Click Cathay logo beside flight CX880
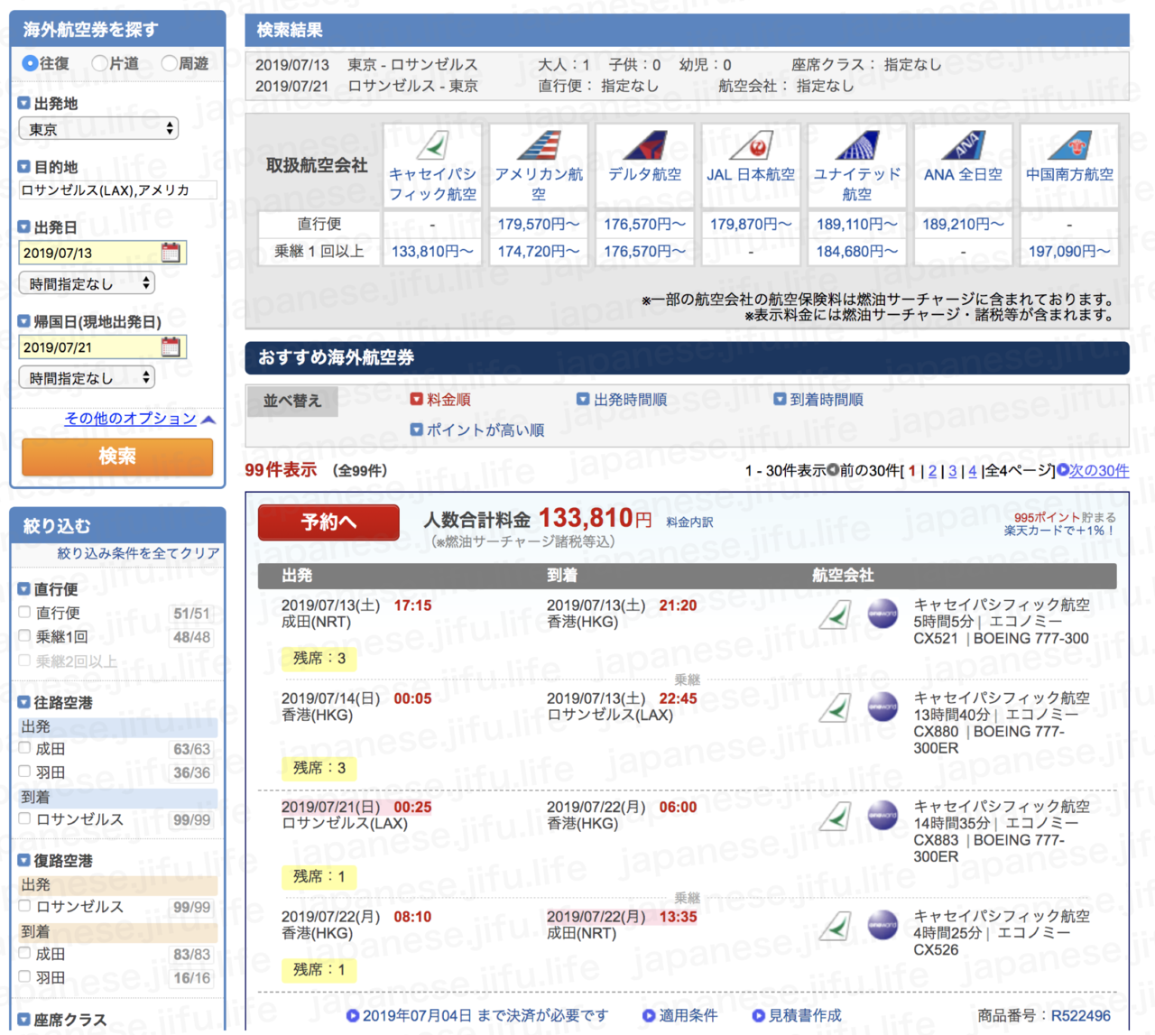The height and width of the screenshot is (1035, 1155). 836,707
